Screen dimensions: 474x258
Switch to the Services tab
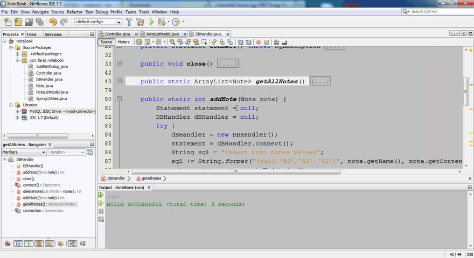coord(53,34)
